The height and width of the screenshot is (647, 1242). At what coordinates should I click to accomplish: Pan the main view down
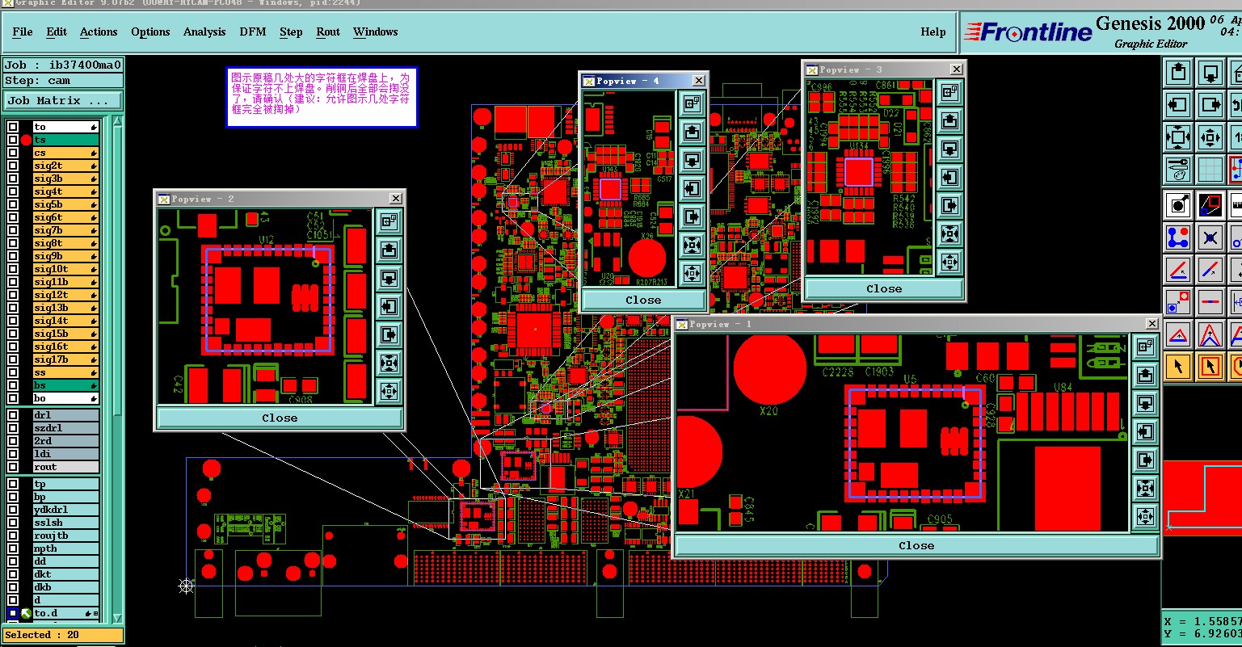pyautogui.click(x=1210, y=73)
